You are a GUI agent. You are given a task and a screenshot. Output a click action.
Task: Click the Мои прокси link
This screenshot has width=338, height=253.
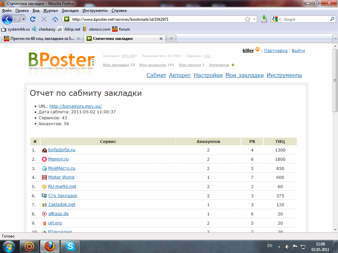(x=190, y=65)
